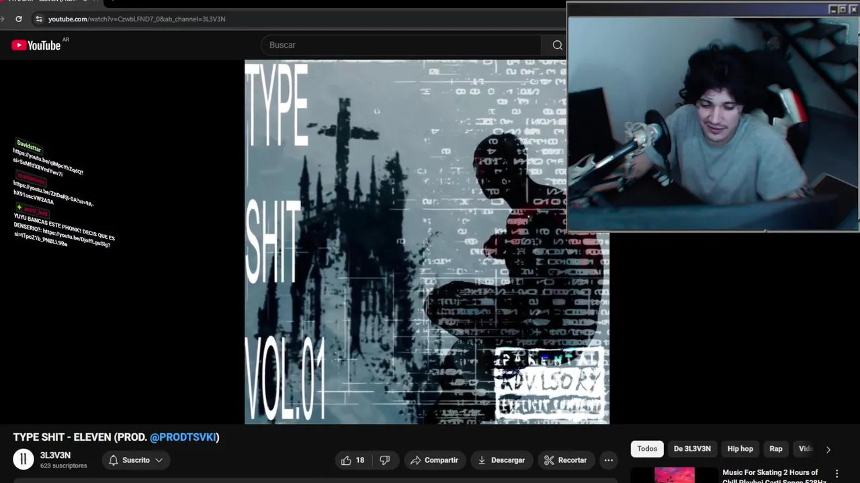Go forward using the browser arrow
This screenshot has width=860, height=483.
click(3, 19)
